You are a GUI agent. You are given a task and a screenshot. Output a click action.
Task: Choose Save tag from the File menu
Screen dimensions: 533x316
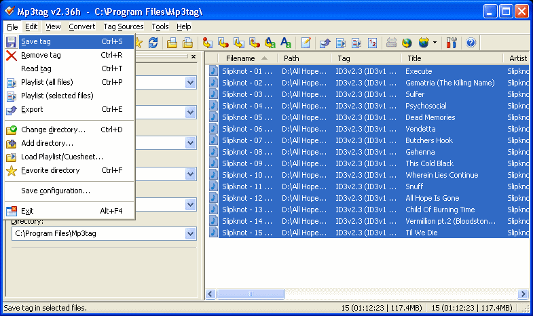(70, 41)
